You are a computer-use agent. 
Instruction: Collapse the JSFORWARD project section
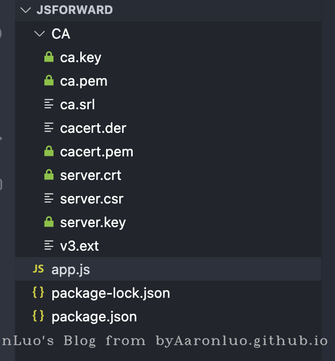26,10
